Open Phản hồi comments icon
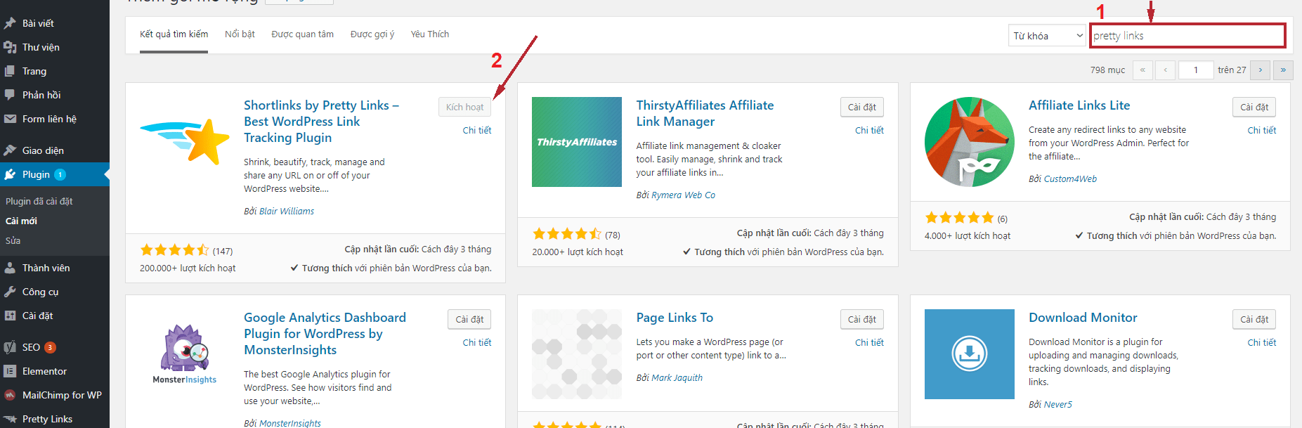The height and width of the screenshot is (428, 1302). pos(10,95)
